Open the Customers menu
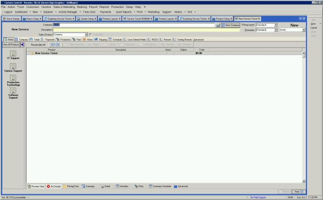 tap(32, 7)
